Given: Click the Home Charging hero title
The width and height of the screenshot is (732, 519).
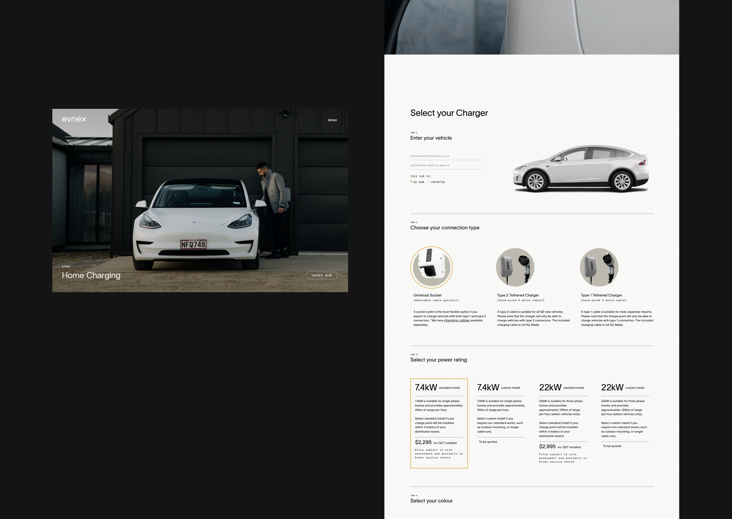Looking at the screenshot, I should click(x=91, y=275).
